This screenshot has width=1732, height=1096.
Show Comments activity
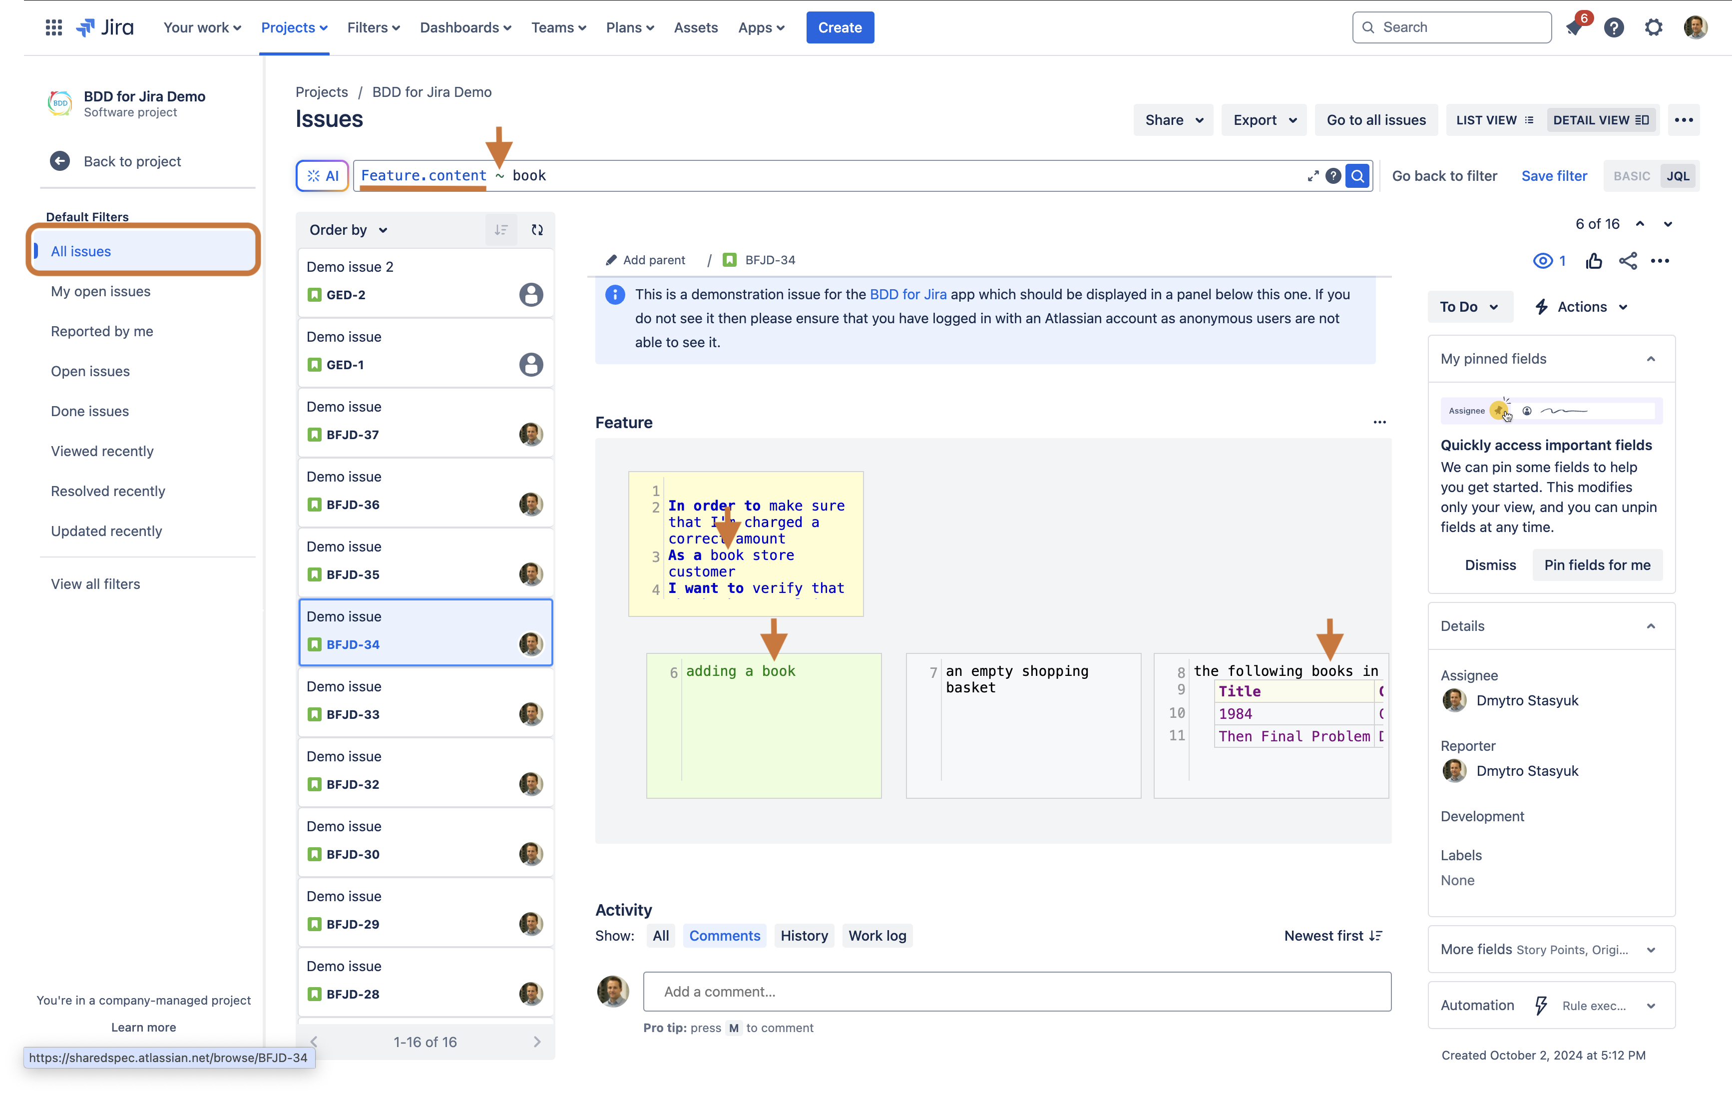point(724,936)
